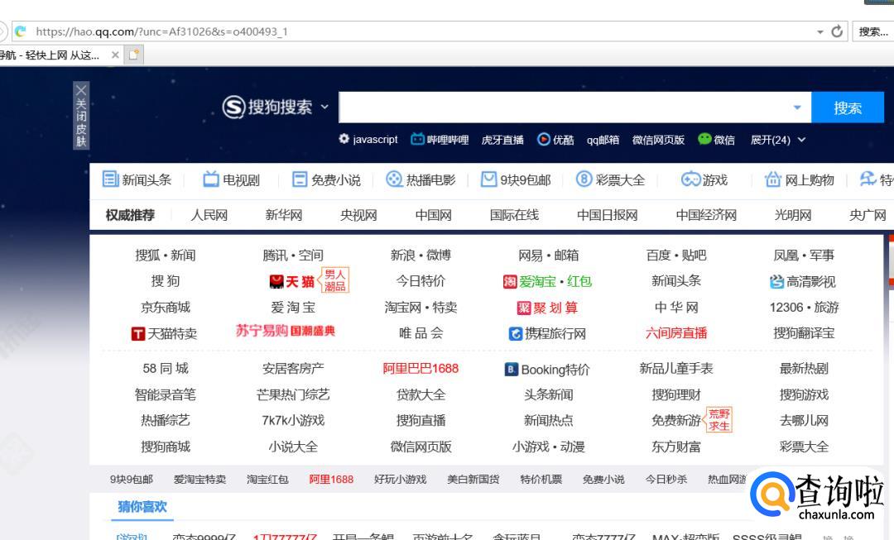894x540 pixels.
Task: Open the 腾讯·空间 link
Action: 293,256
